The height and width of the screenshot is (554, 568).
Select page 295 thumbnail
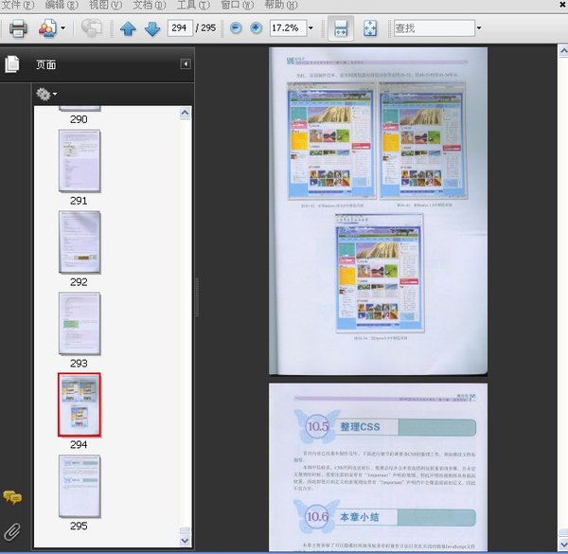79,486
